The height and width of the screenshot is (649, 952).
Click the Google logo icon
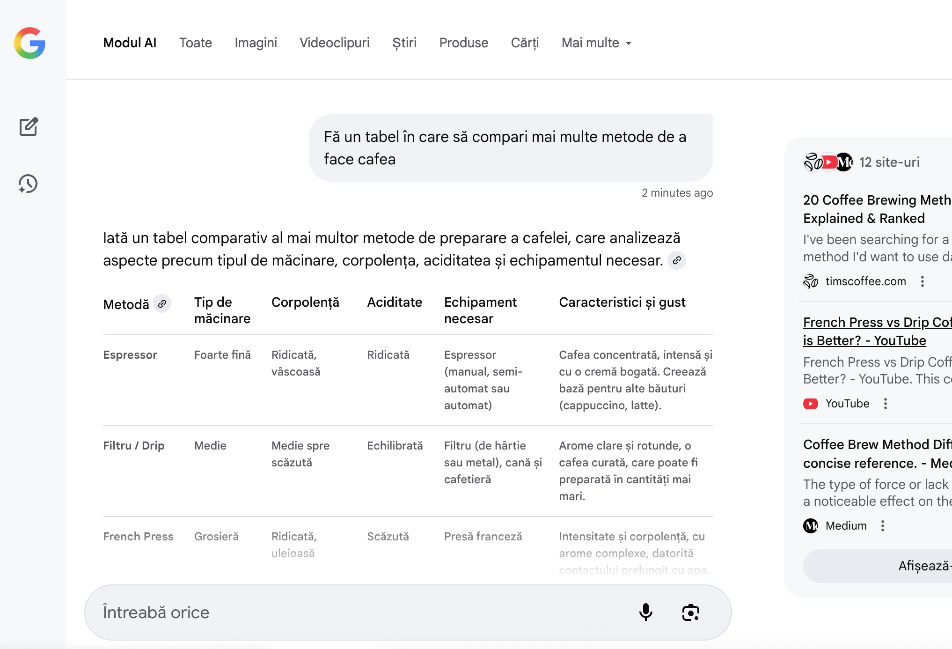(x=29, y=43)
